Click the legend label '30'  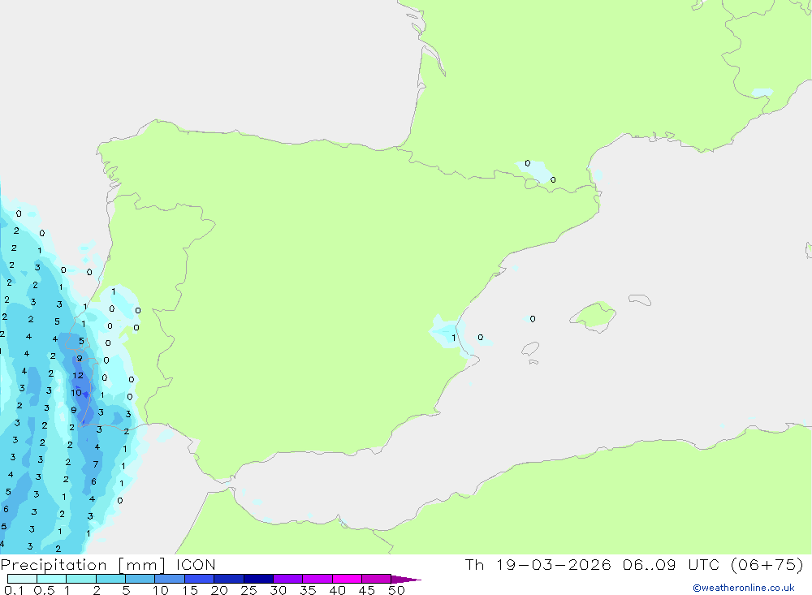[x=278, y=590]
